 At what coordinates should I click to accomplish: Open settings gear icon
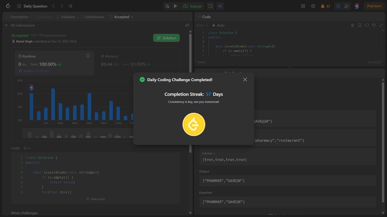coord(313,6)
